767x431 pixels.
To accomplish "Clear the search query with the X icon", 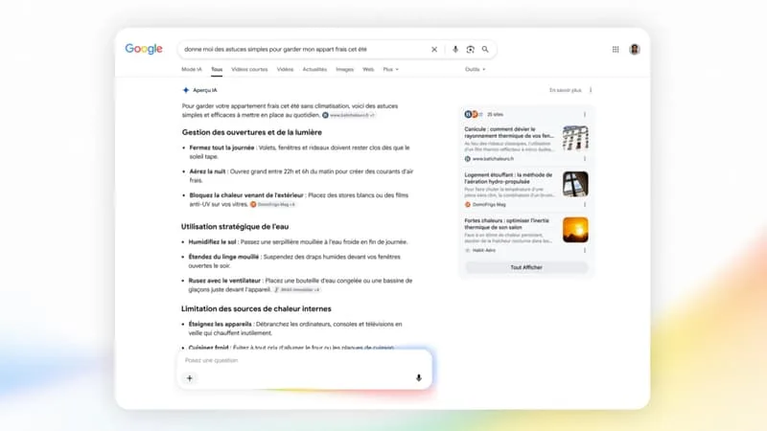I will [x=434, y=50].
